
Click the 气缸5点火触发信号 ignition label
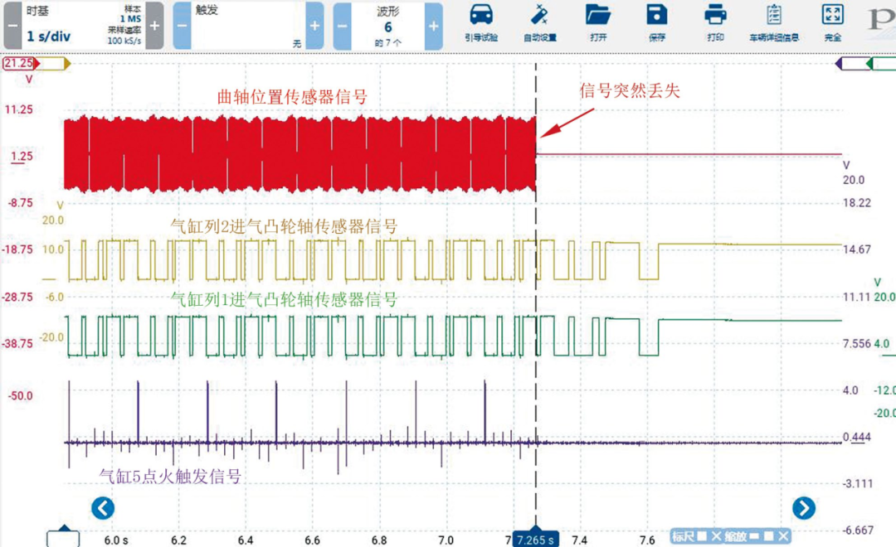pos(170,476)
